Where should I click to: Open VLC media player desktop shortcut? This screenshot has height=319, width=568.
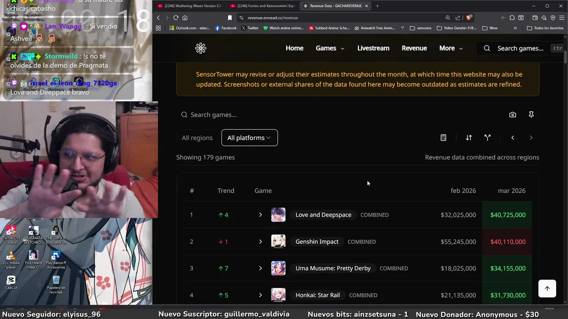coord(11,260)
